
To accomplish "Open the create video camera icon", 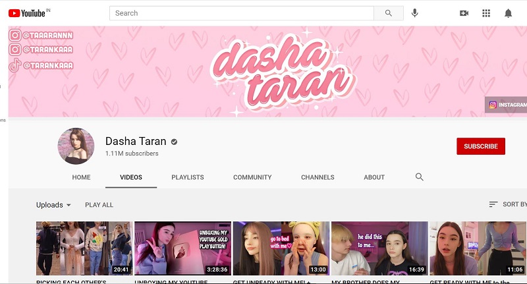I will pos(464,13).
